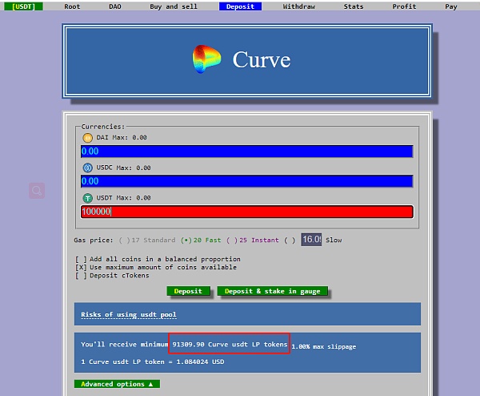Open the [USDT] pool selector tab
Screen dimensions: 480x396
[x=23, y=6]
